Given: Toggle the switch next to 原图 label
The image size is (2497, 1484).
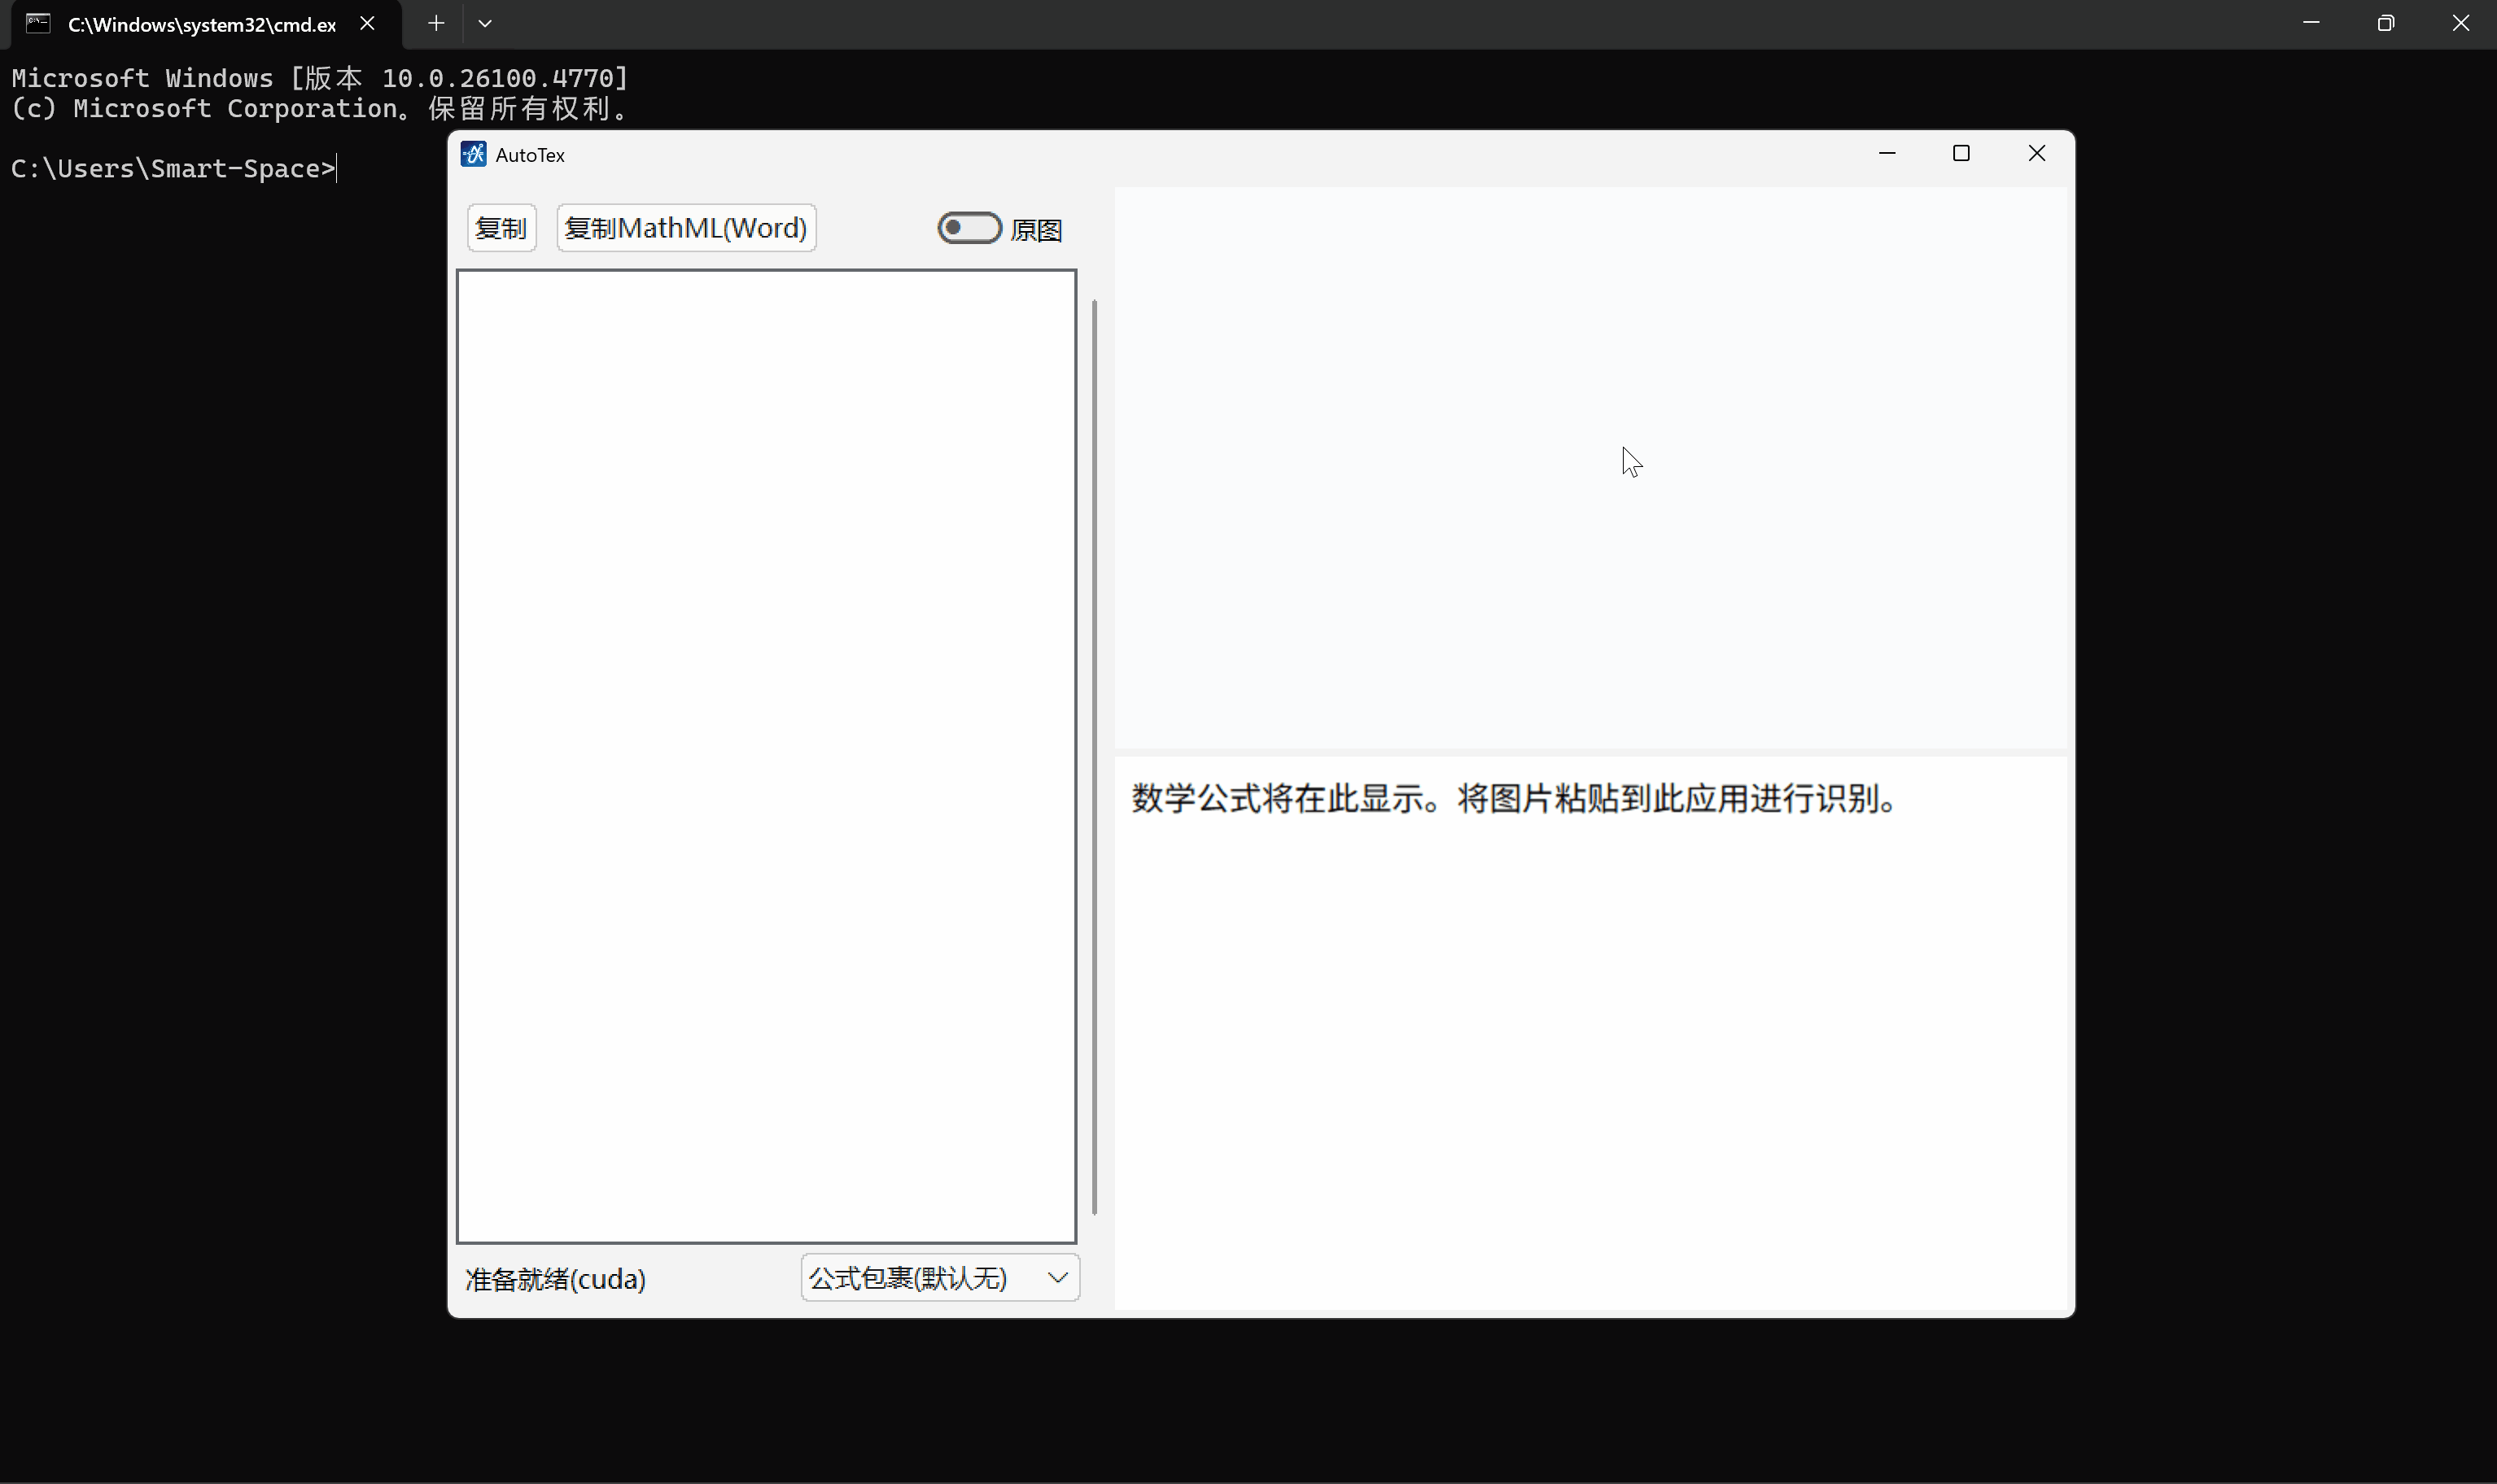Looking at the screenshot, I should 969,228.
